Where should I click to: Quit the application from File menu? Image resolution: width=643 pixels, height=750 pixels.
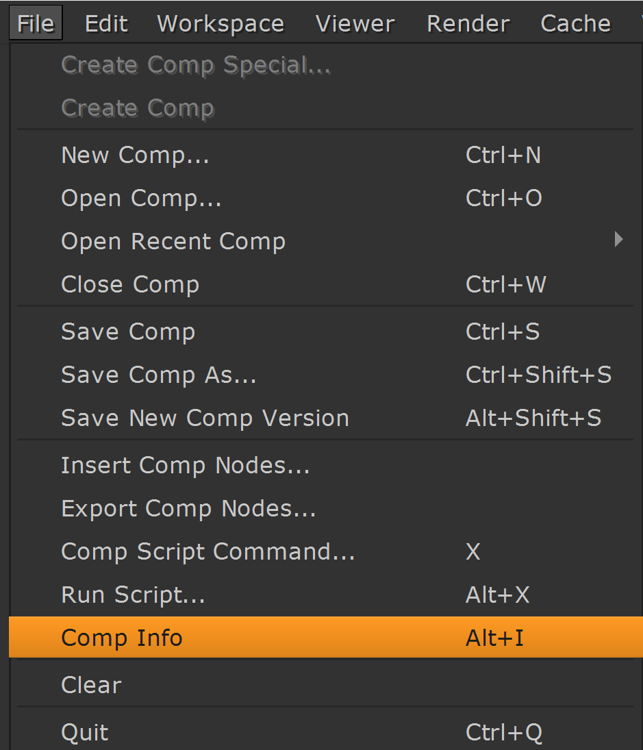(85, 733)
